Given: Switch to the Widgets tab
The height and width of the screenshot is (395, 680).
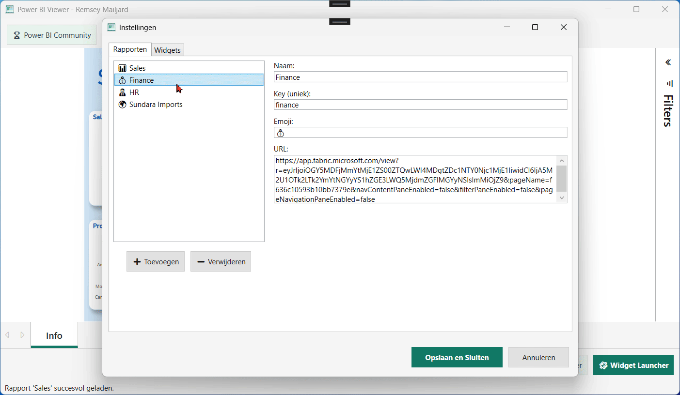Looking at the screenshot, I should (167, 50).
